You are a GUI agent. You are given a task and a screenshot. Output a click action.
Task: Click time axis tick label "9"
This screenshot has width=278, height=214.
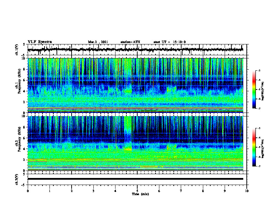click(225, 191)
